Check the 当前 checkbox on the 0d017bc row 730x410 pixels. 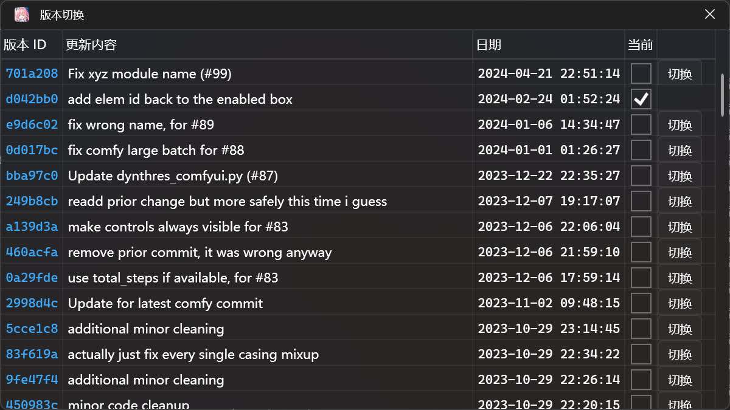coord(641,150)
